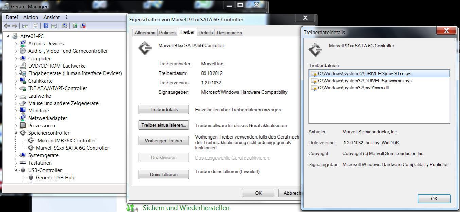This screenshot has height=212, width=460.
Task: Expand the Monitore category arrow
Action: tap(16, 110)
